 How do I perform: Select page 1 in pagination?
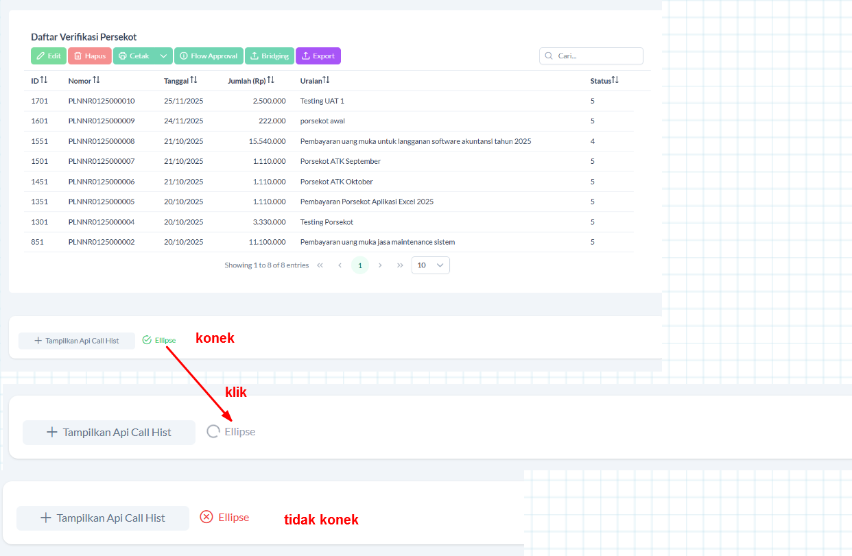(x=360, y=265)
